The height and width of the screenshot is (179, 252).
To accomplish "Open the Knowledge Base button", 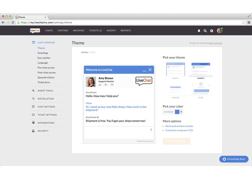I will [234, 159].
